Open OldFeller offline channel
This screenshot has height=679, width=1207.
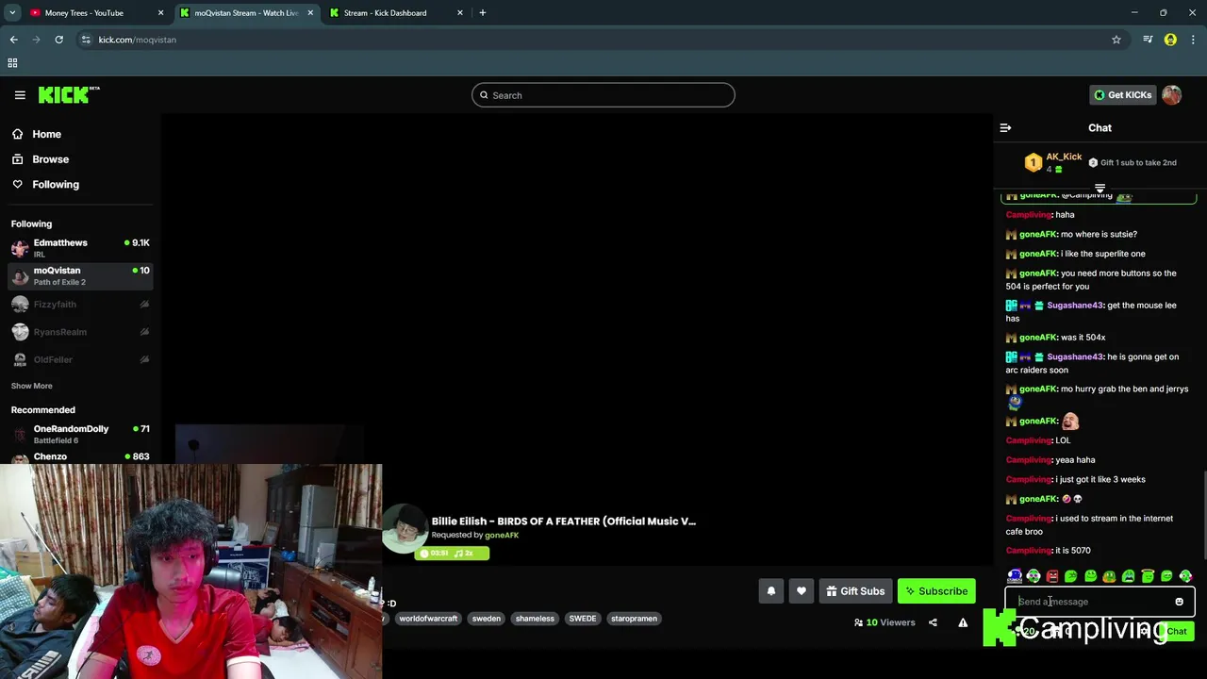tap(79, 359)
